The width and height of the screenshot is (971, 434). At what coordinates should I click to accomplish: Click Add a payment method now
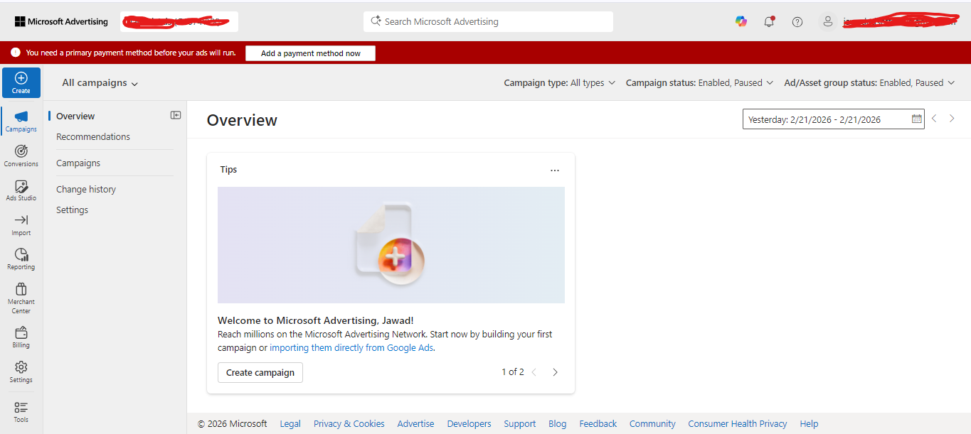(310, 53)
